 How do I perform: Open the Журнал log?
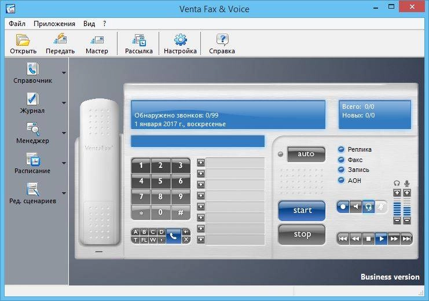[32, 103]
